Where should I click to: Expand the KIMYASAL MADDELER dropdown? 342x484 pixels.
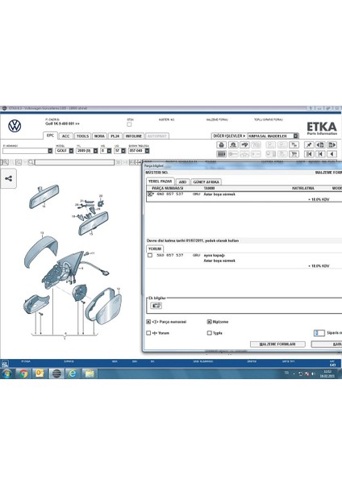(x=273, y=136)
